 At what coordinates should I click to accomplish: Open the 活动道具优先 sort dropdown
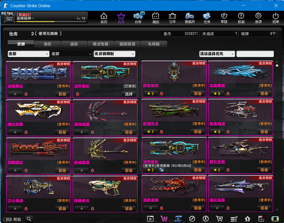coord(217,54)
